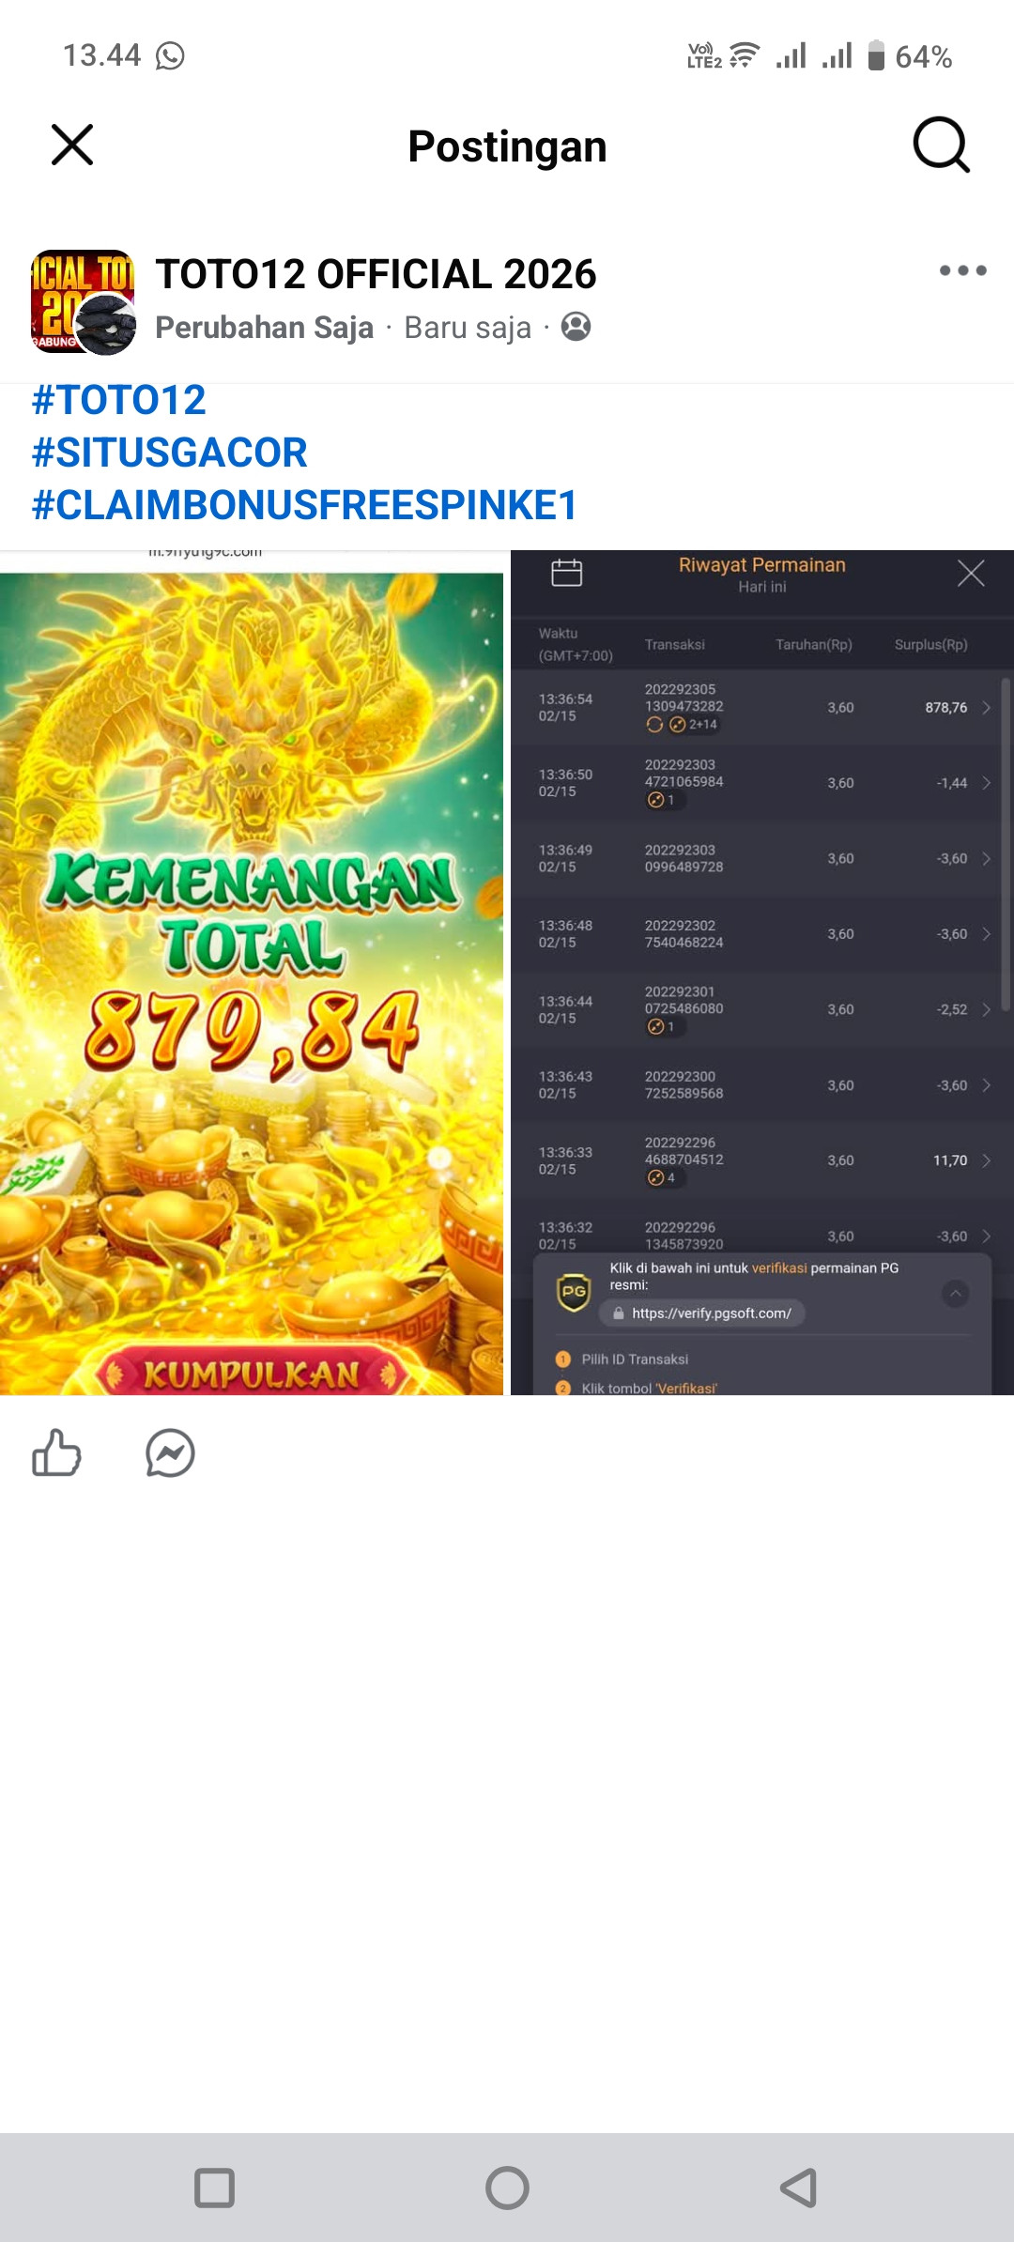Close the post with the X icon

coord(72,145)
